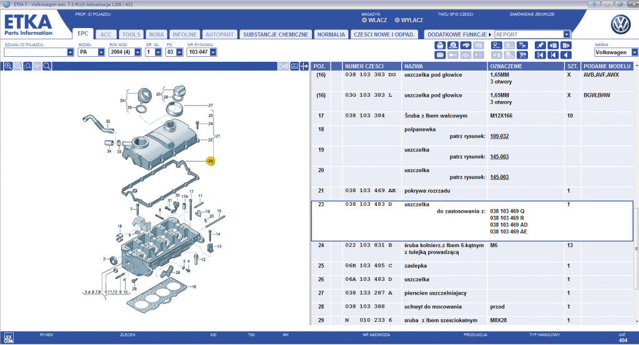This screenshot has height=345, width=639.
Task: Select the WLACZ radio button
Action: pyautogui.click(x=364, y=20)
